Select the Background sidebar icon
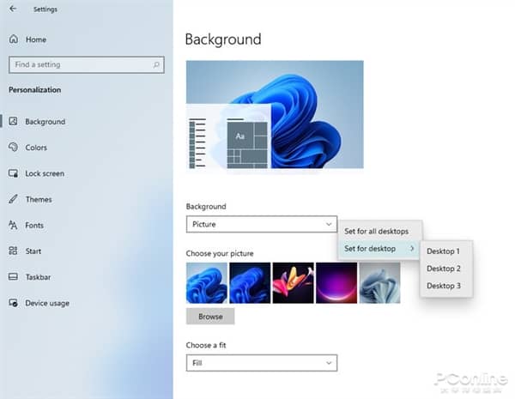The width and height of the screenshot is (515, 399). click(13, 122)
